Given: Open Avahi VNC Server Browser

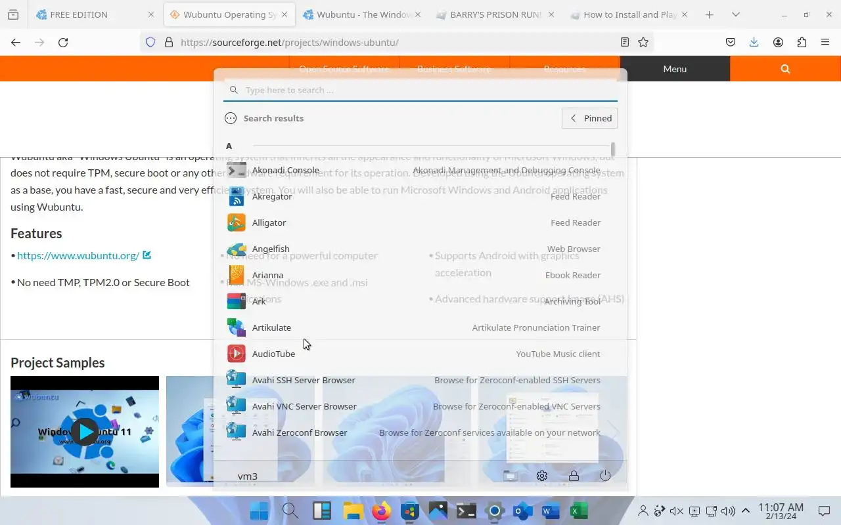Looking at the screenshot, I should point(414,406).
